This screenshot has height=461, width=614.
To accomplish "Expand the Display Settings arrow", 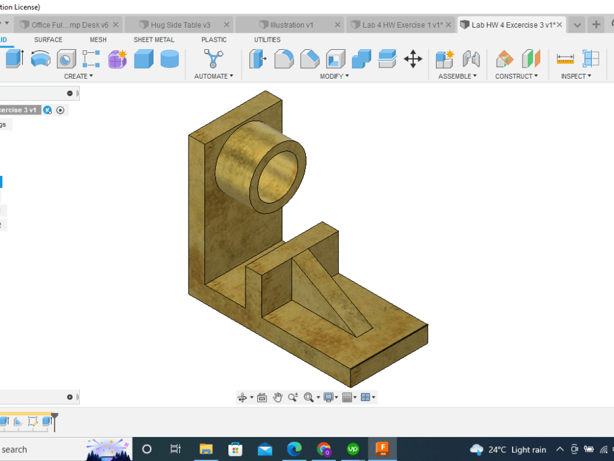I will [336, 398].
